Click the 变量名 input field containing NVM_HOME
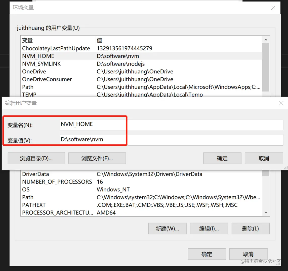Viewport: 288px width, 271px height. [171, 125]
